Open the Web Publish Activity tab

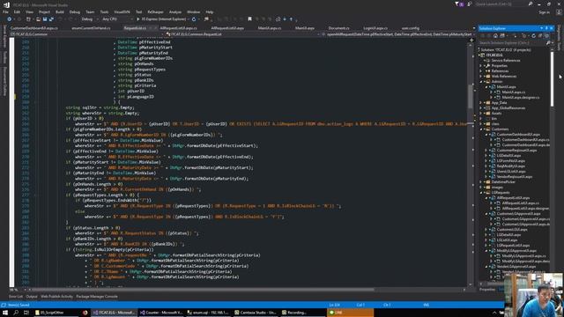[x=56, y=297]
